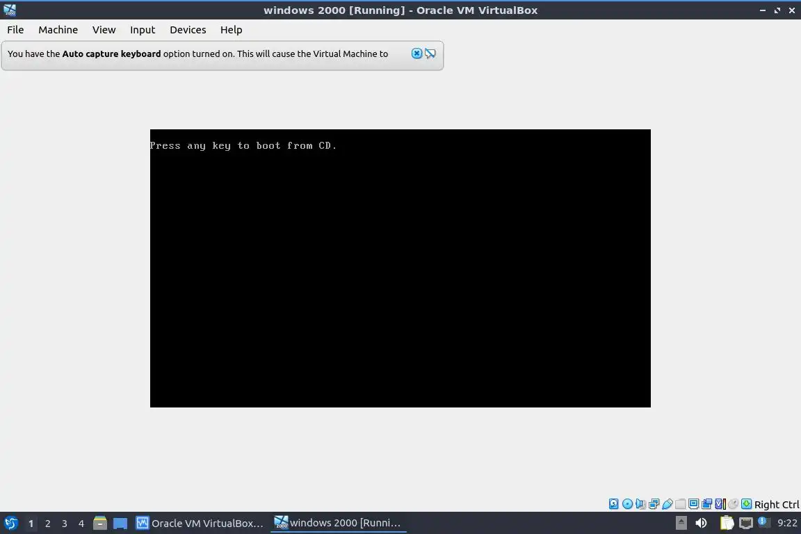
Task: Open the View menu
Action: click(104, 30)
